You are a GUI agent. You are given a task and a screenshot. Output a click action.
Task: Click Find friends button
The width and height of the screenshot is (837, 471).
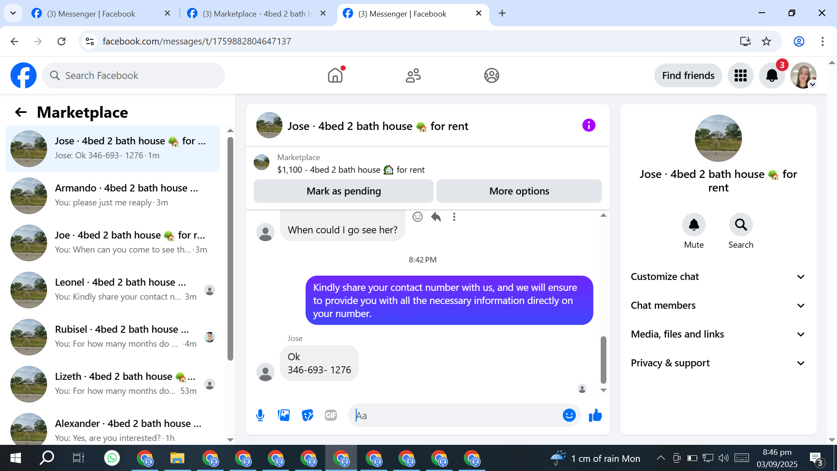[688, 75]
